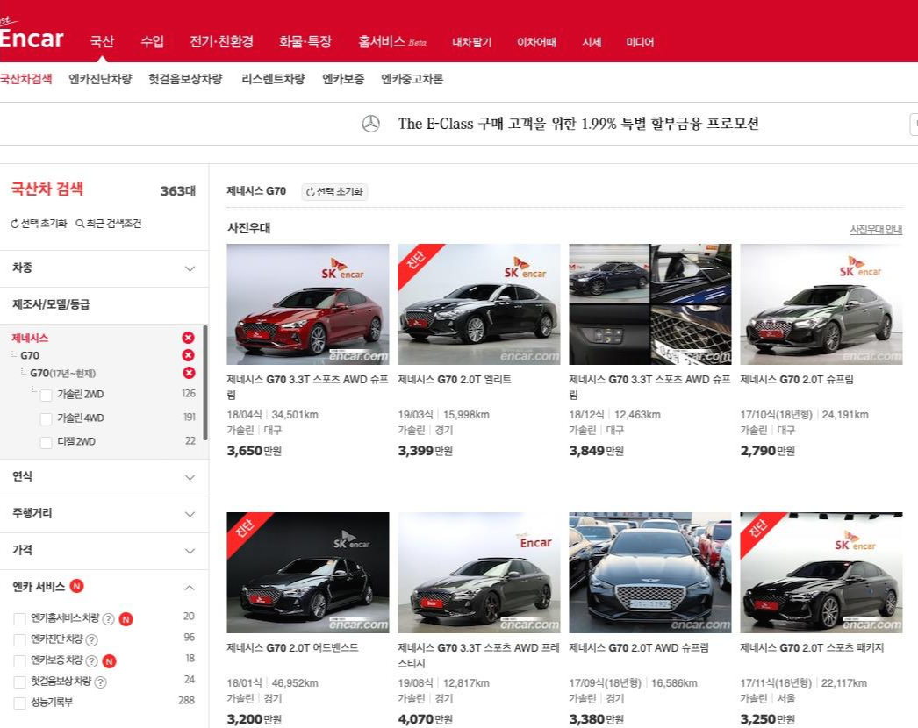This screenshot has height=728, width=918.
Task: Click help icon next to 엔카홈서비스 차량
Action: [x=108, y=618]
